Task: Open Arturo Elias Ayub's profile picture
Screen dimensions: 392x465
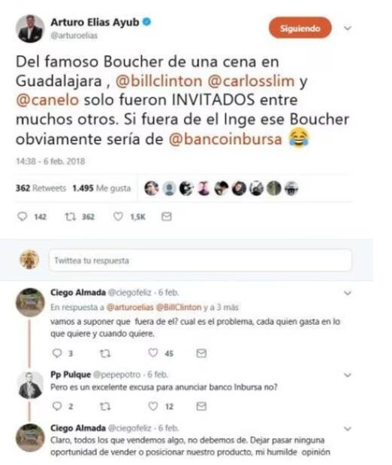Action: [30, 28]
